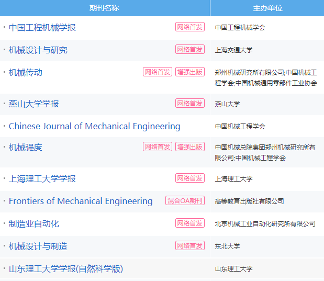The height and width of the screenshot is (281, 324).
Task: Open the 上海理工大学学报 journal link
Action: (42, 179)
